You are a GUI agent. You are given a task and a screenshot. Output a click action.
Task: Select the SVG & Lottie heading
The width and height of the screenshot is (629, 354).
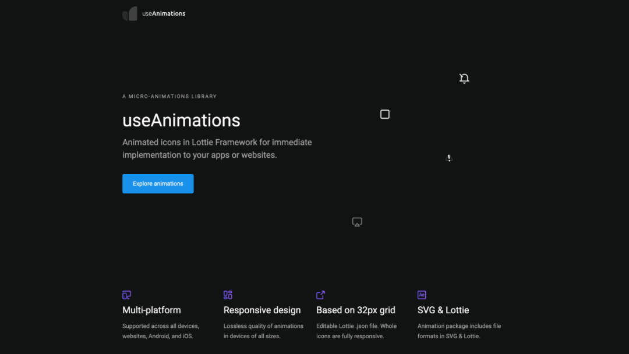(x=443, y=310)
